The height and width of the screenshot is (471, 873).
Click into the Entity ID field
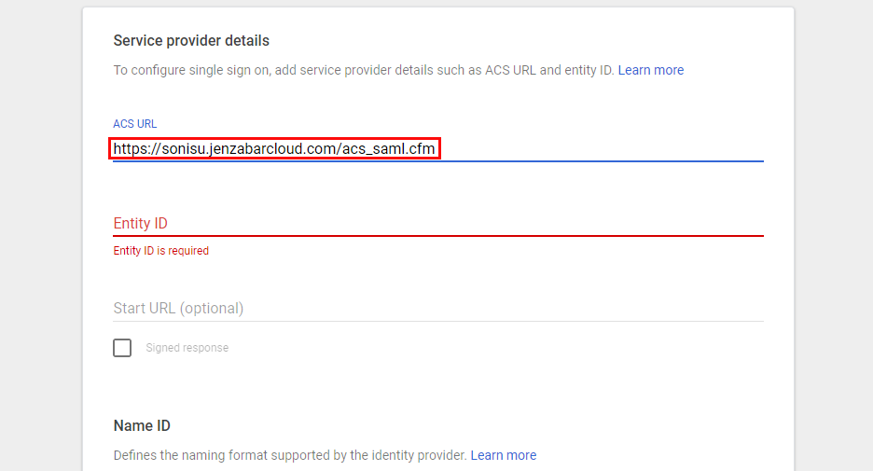pyautogui.click(x=438, y=223)
